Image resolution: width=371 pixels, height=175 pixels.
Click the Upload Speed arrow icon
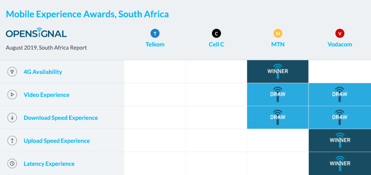[x=12, y=141]
